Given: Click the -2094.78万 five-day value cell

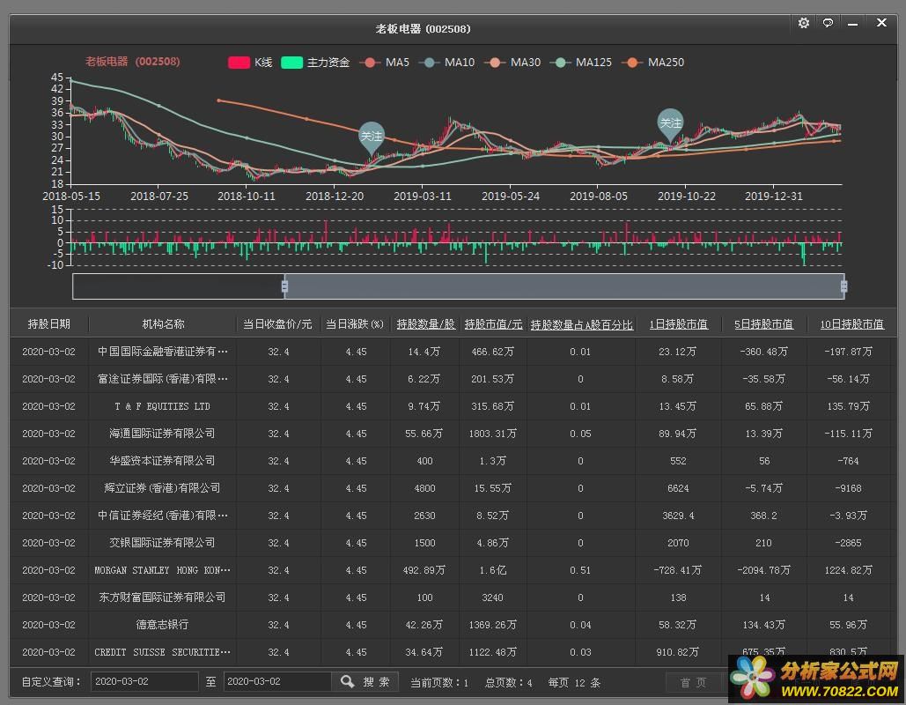Looking at the screenshot, I should (763, 570).
